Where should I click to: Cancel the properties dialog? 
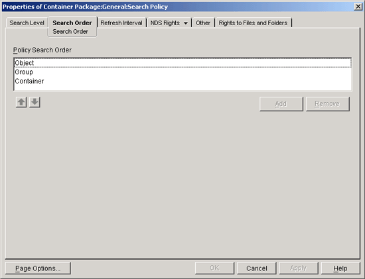click(257, 268)
